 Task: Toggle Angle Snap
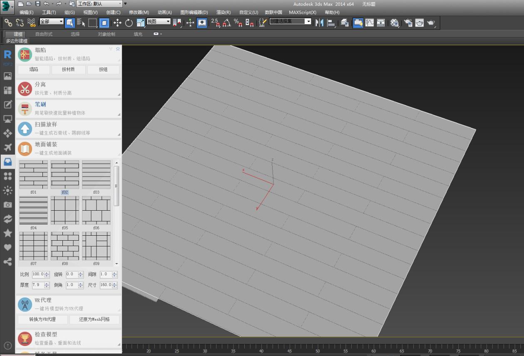click(x=227, y=22)
